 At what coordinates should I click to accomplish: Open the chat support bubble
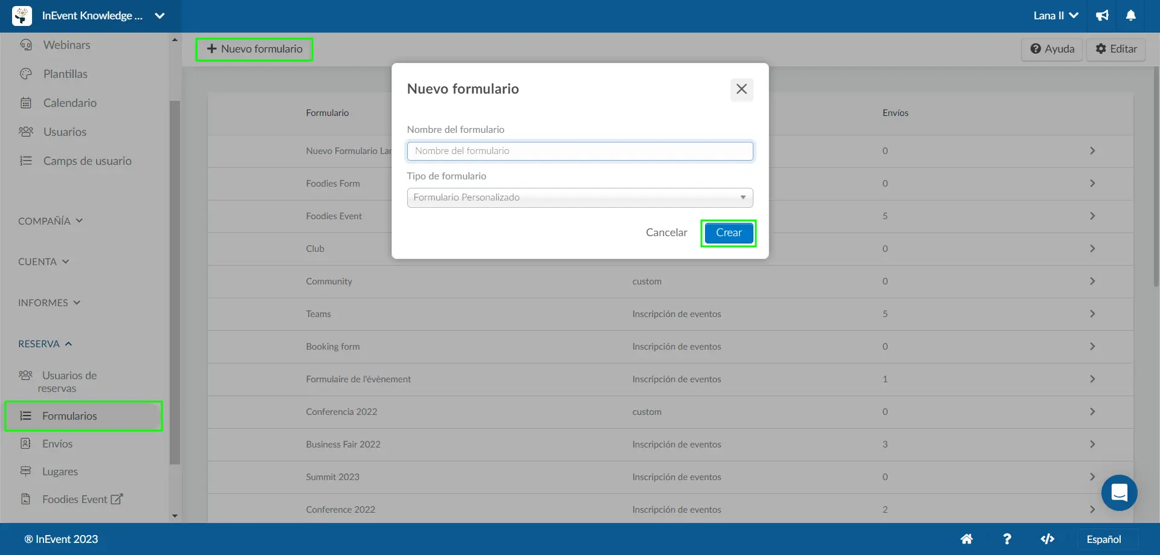point(1119,493)
